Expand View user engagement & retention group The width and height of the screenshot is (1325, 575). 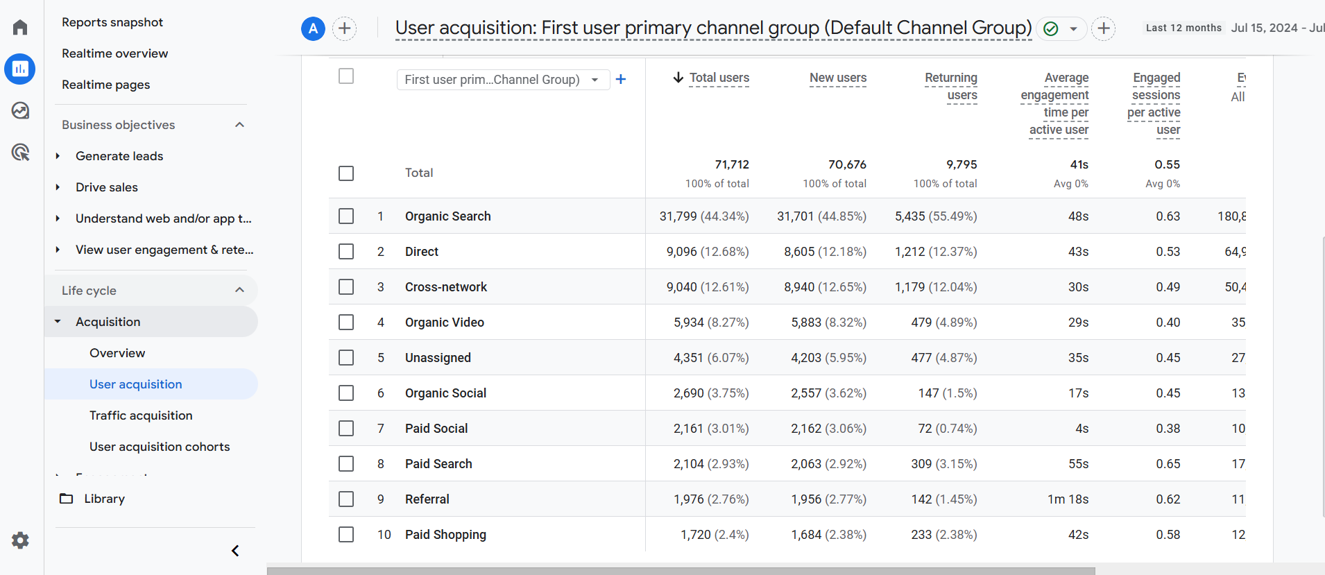tap(58, 250)
